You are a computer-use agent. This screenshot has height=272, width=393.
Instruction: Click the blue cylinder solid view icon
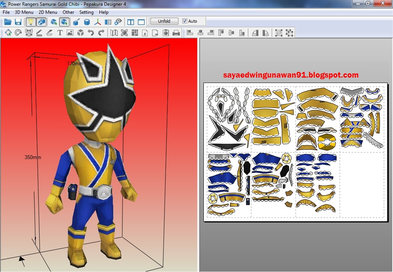87,22
